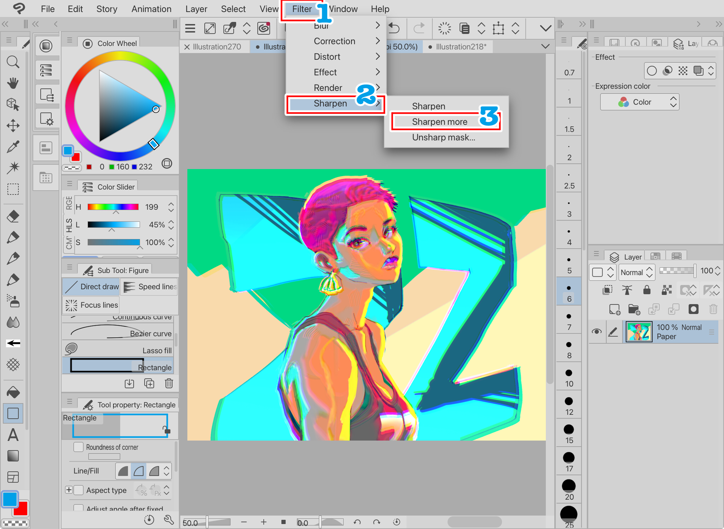Hide the Paper layer with eye icon
The width and height of the screenshot is (724, 529).
click(x=597, y=331)
